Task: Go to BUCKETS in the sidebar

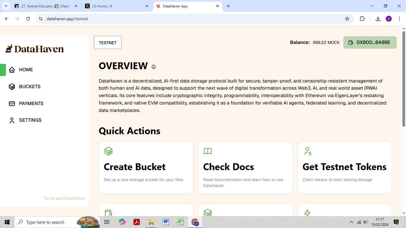Action: coord(30,87)
